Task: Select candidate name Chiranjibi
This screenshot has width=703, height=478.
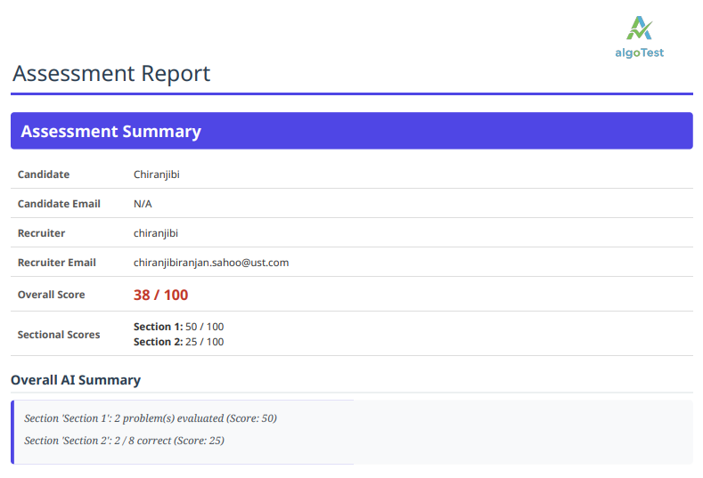Action: point(157,174)
